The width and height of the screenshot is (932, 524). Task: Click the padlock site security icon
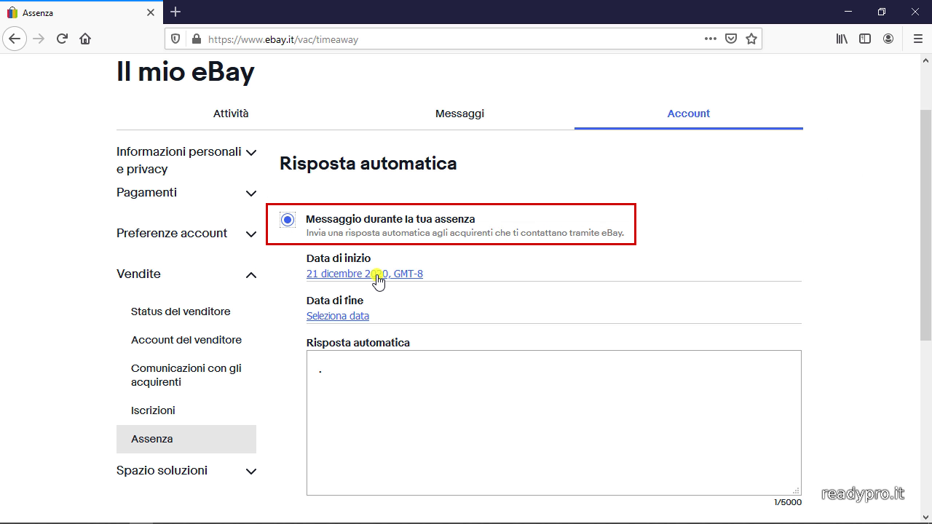click(x=196, y=39)
